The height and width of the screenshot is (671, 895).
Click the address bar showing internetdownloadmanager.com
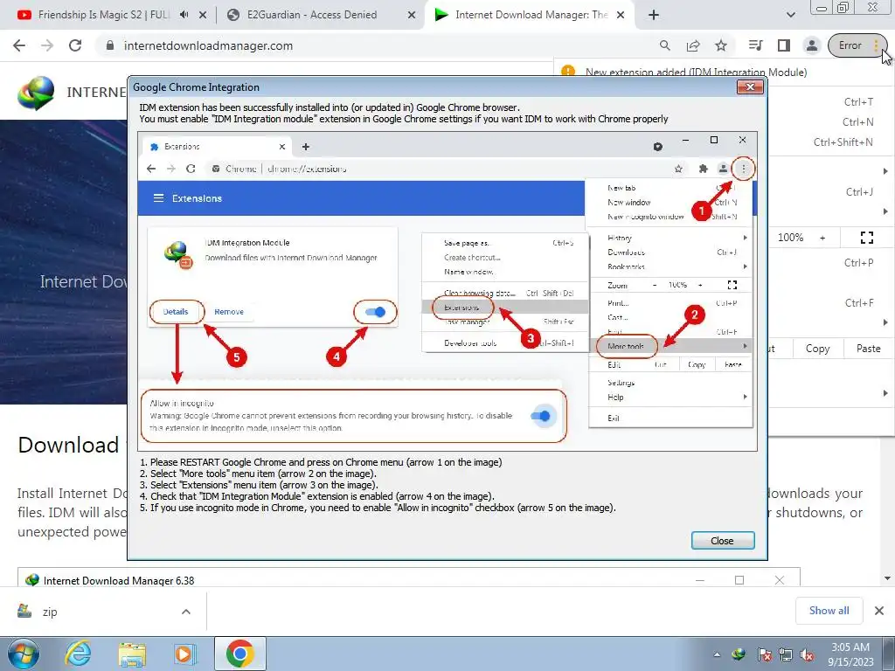377,45
